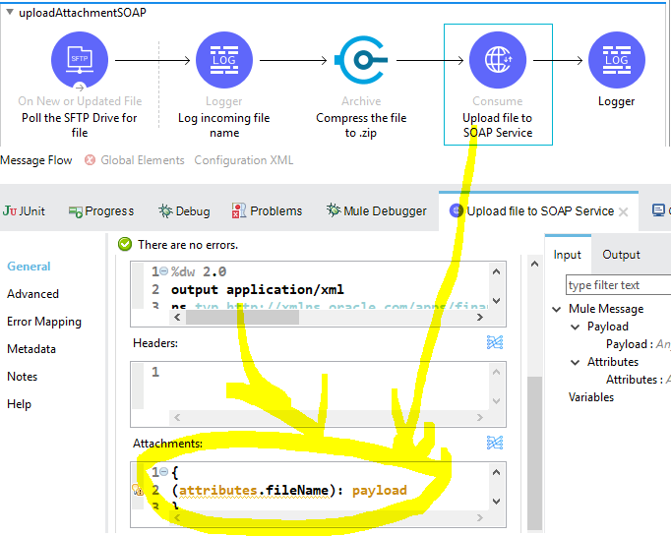
Task: Switch to the Input metadata tab
Action: coord(567,255)
